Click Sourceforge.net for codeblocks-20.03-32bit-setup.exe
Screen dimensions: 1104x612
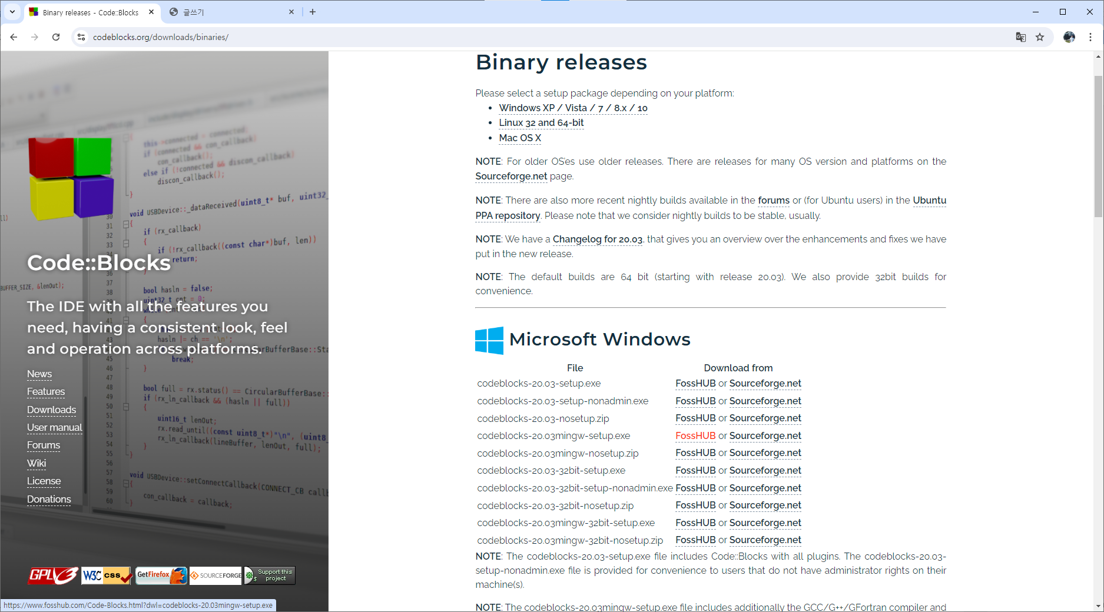(765, 471)
